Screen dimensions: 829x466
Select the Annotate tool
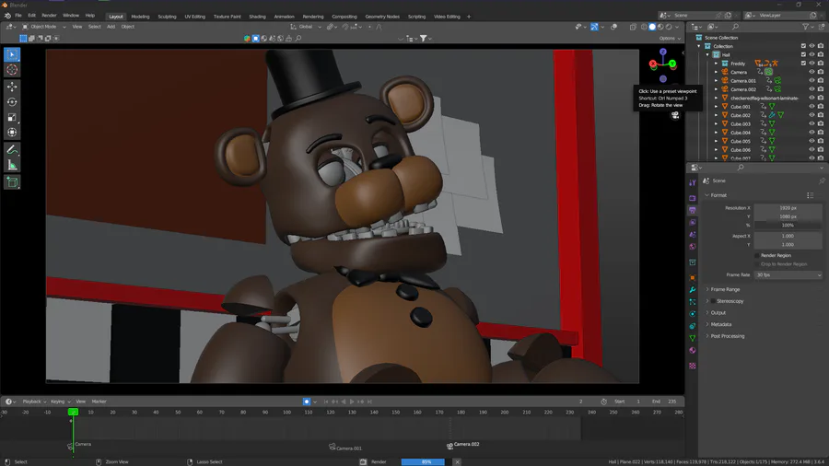click(x=12, y=150)
